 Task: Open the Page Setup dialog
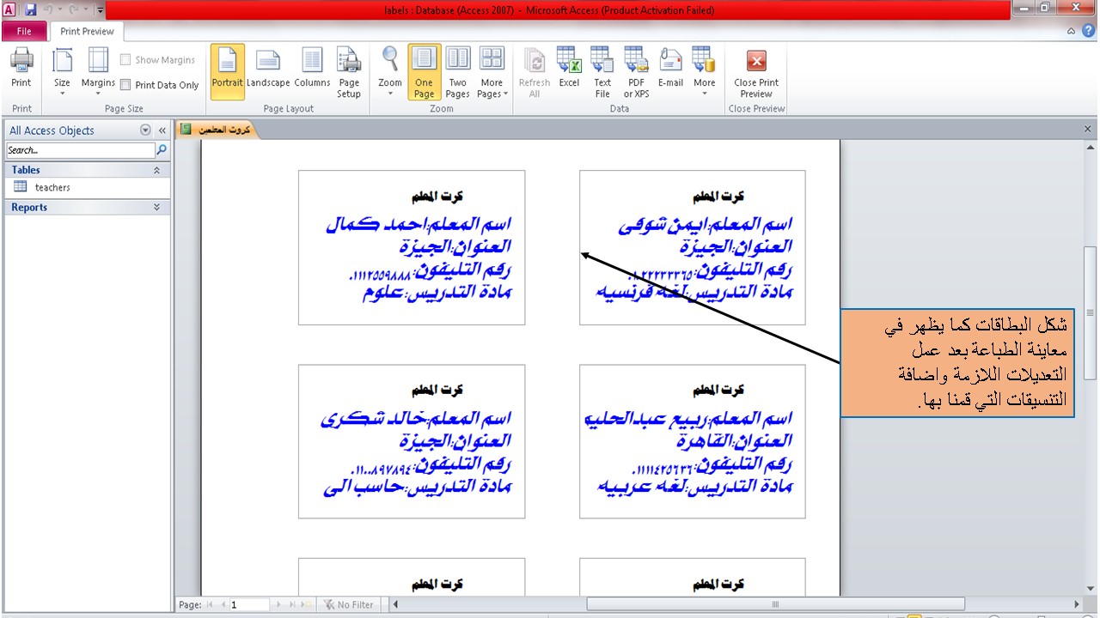[x=349, y=71]
